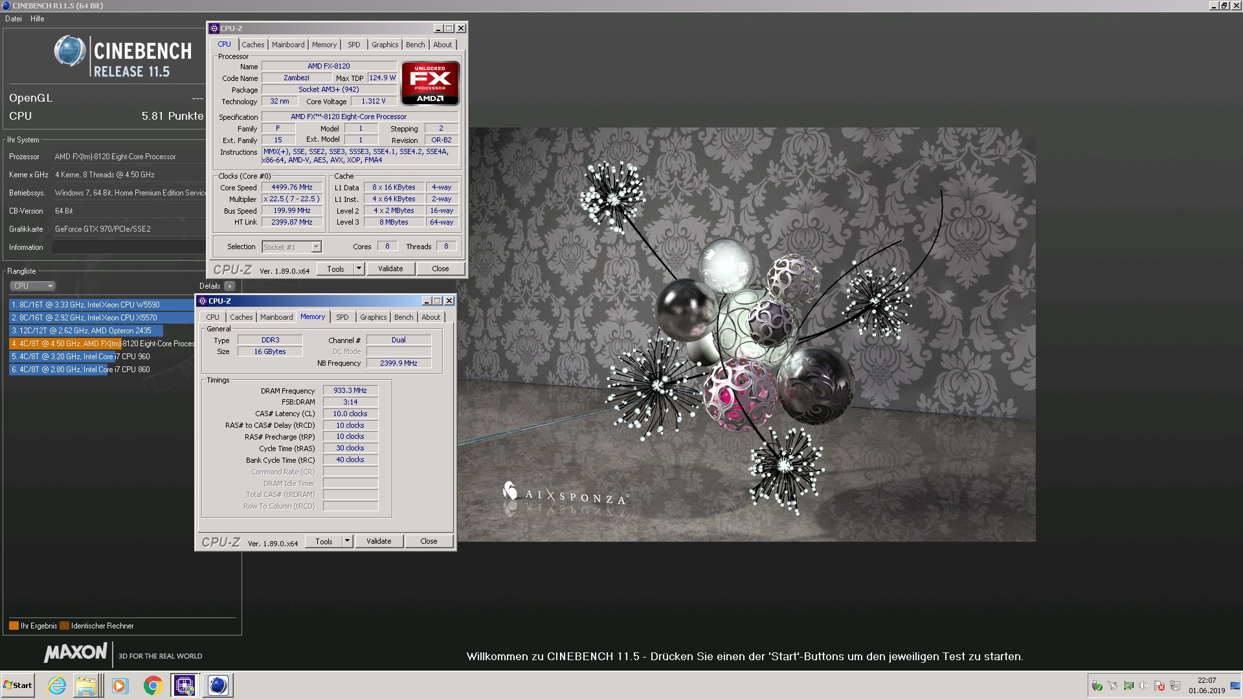Open the Datei menu
Screen dimensions: 1243x699
point(14,19)
